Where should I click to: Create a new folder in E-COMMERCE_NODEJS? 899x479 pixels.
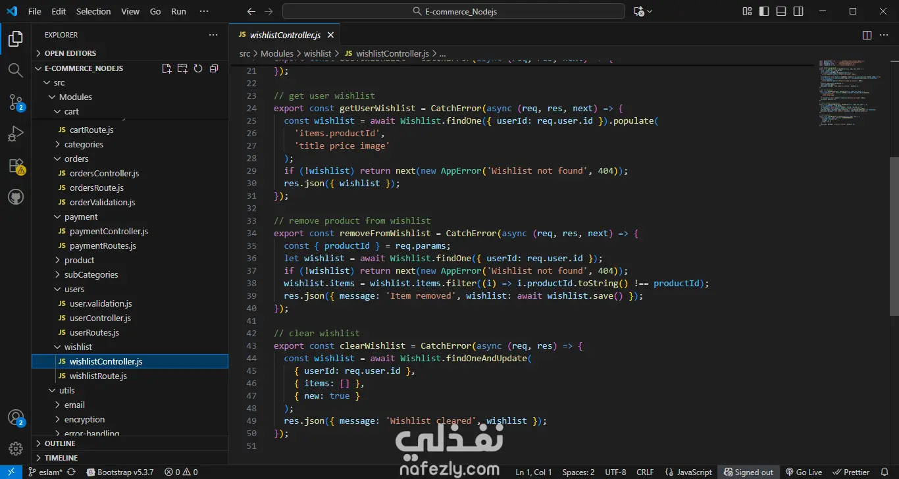pyautogui.click(x=182, y=68)
